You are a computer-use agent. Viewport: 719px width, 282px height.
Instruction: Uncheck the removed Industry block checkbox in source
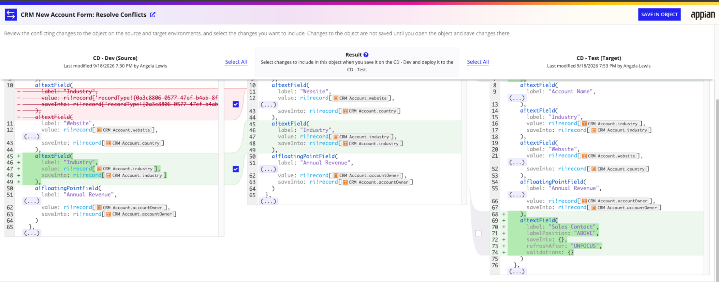tap(236, 104)
